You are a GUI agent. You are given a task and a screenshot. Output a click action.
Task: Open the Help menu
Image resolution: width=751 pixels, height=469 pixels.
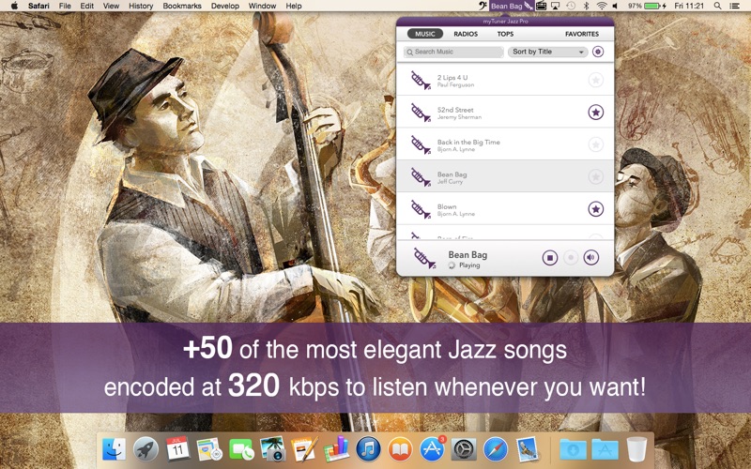[x=294, y=6]
